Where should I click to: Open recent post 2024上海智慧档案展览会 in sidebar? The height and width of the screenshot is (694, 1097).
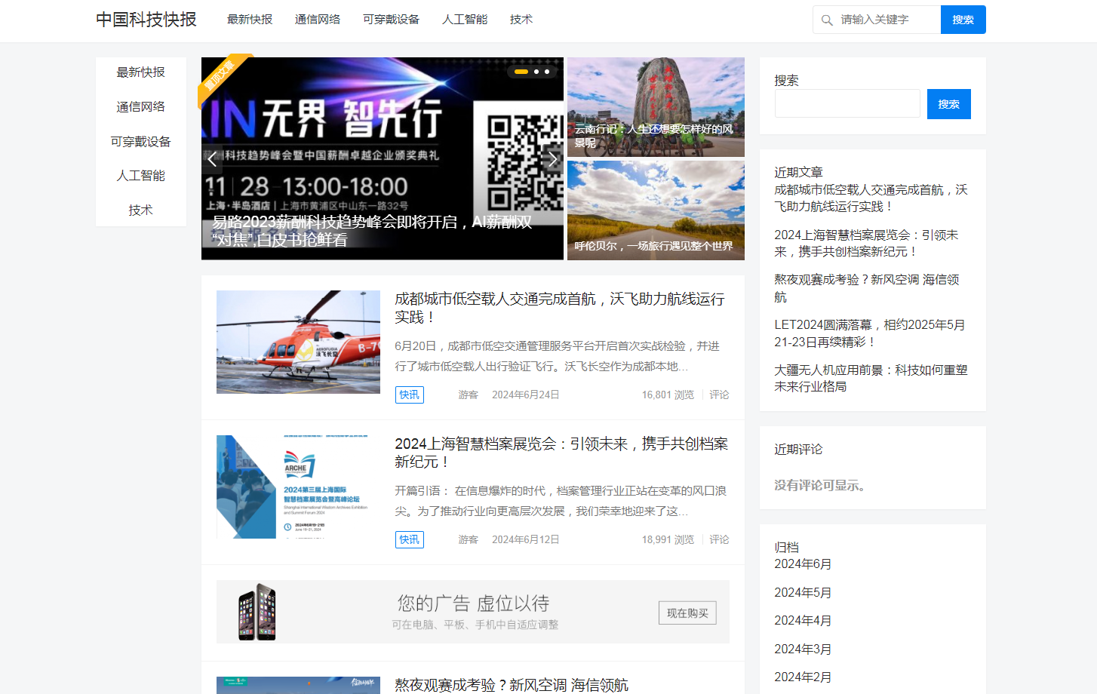tap(866, 243)
